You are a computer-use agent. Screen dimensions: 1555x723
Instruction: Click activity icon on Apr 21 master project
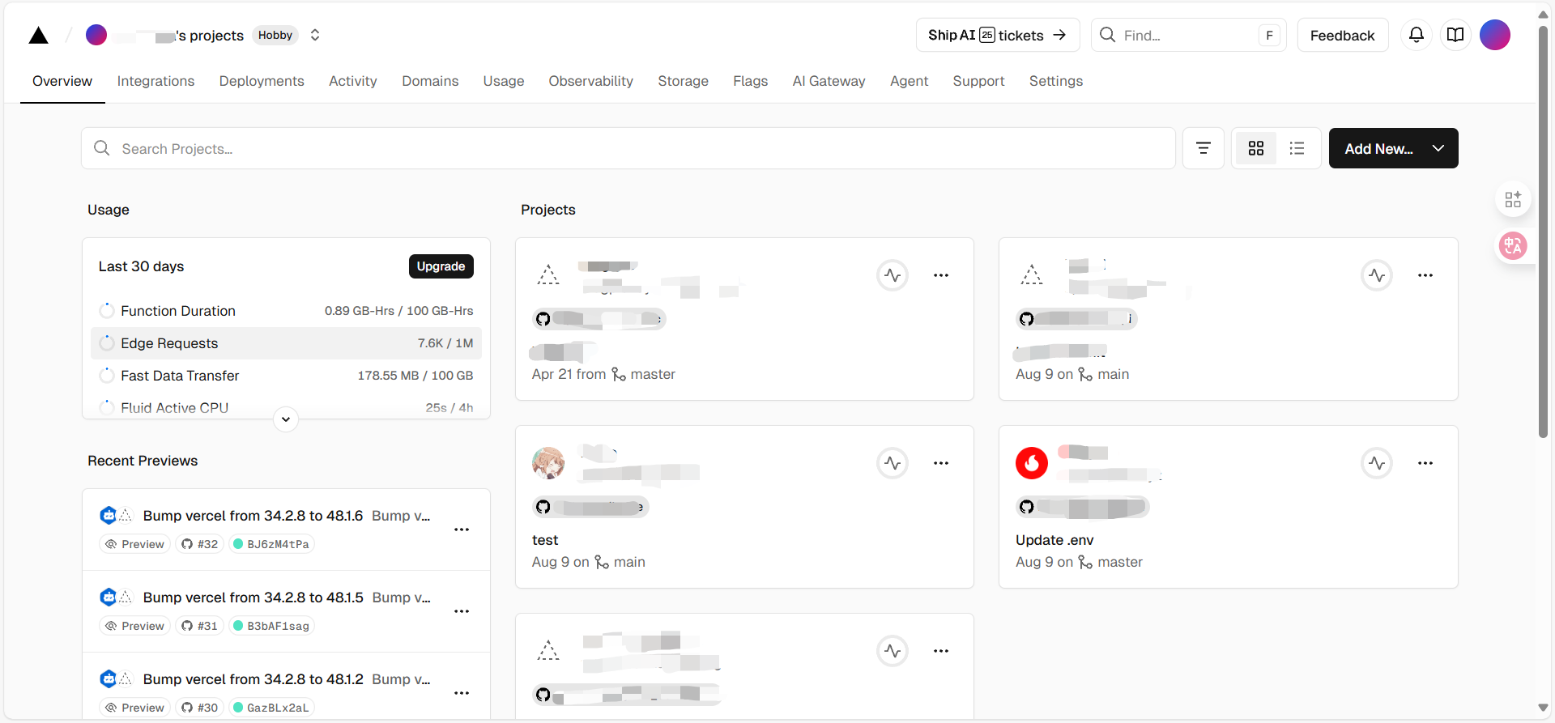(893, 275)
